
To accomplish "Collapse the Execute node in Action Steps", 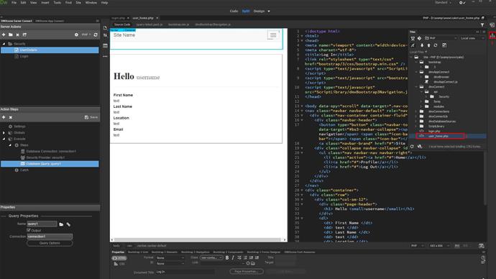I will tap(4, 139).
